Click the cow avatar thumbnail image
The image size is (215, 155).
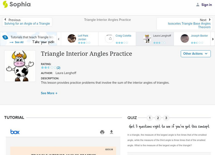20,66
